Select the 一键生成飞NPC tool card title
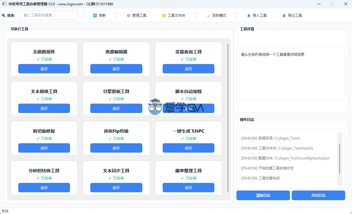Screen dimensions: 352x214 tap(188, 131)
